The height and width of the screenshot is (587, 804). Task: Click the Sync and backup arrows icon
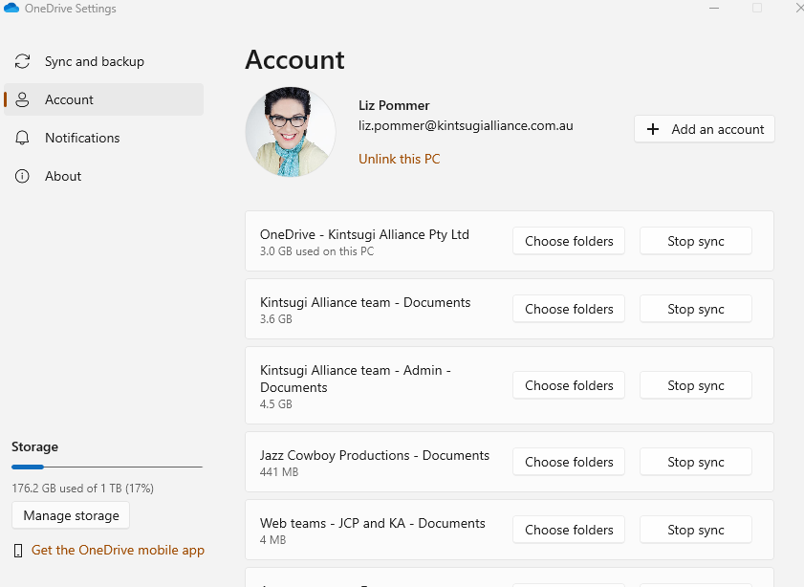pos(22,61)
